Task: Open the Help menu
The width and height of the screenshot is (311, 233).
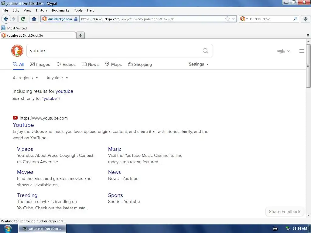Action: click(x=91, y=10)
